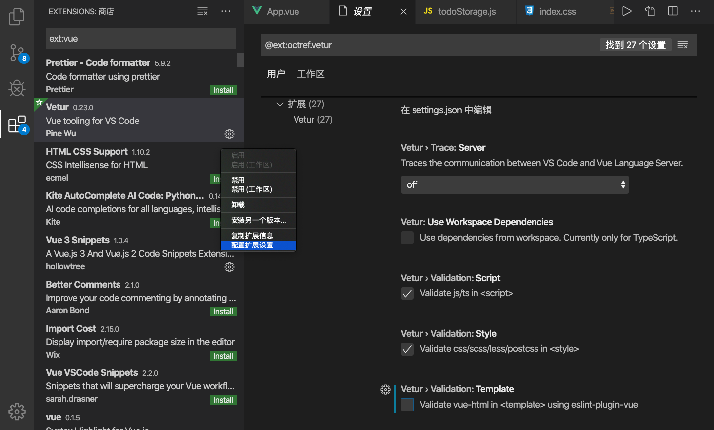Open settings JSON file icon in toolbar
714x430 pixels.
click(x=650, y=11)
